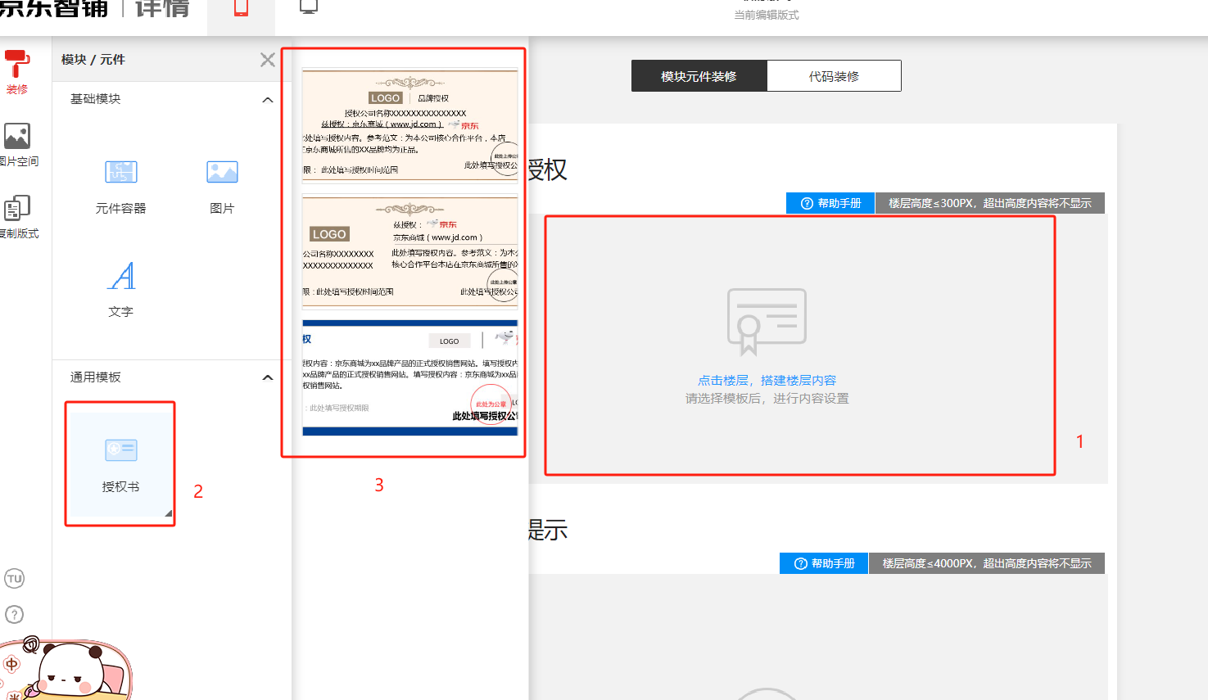Switch to 代码装修 tab
1208x700 pixels.
(x=834, y=76)
